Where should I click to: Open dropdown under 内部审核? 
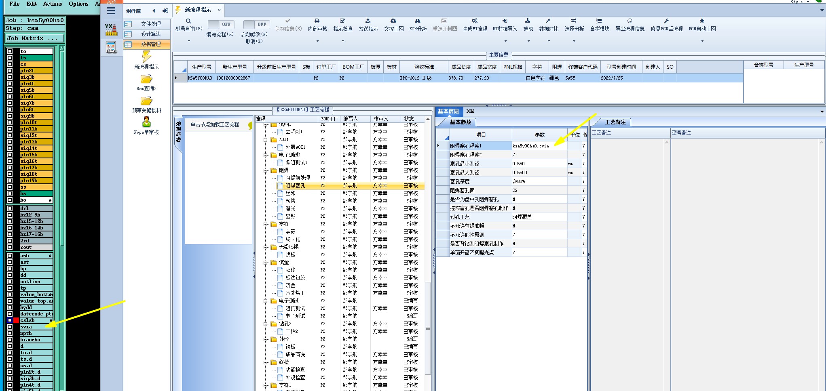click(317, 41)
